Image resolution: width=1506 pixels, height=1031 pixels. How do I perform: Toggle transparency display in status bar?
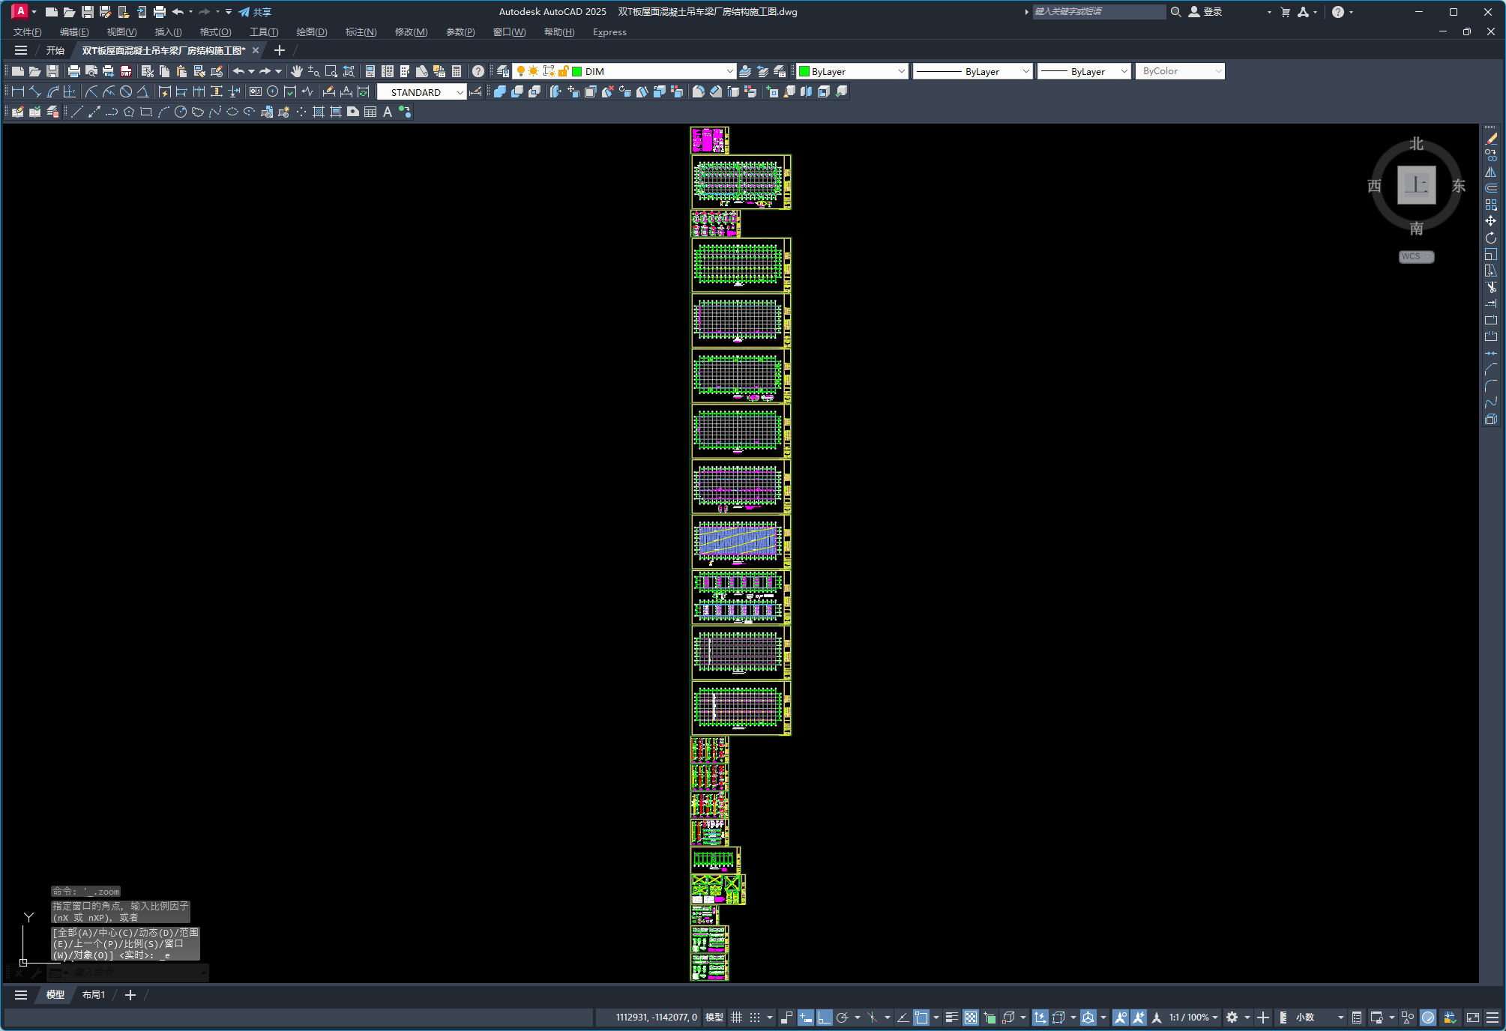[971, 1017]
